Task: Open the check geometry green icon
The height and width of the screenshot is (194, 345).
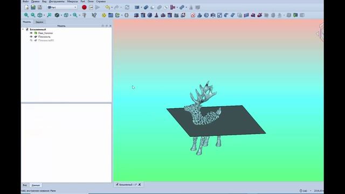Action: point(295,15)
